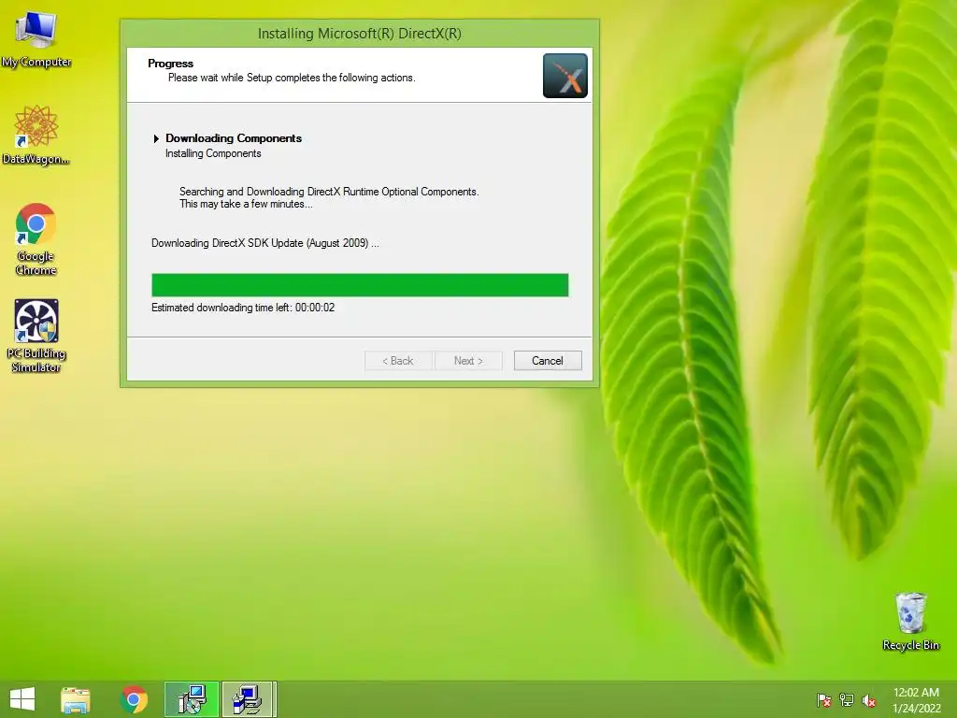
Task: Click the 'Installing Microsoft(R) DirectX(R)' title bar
Action: (x=360, y=34)
